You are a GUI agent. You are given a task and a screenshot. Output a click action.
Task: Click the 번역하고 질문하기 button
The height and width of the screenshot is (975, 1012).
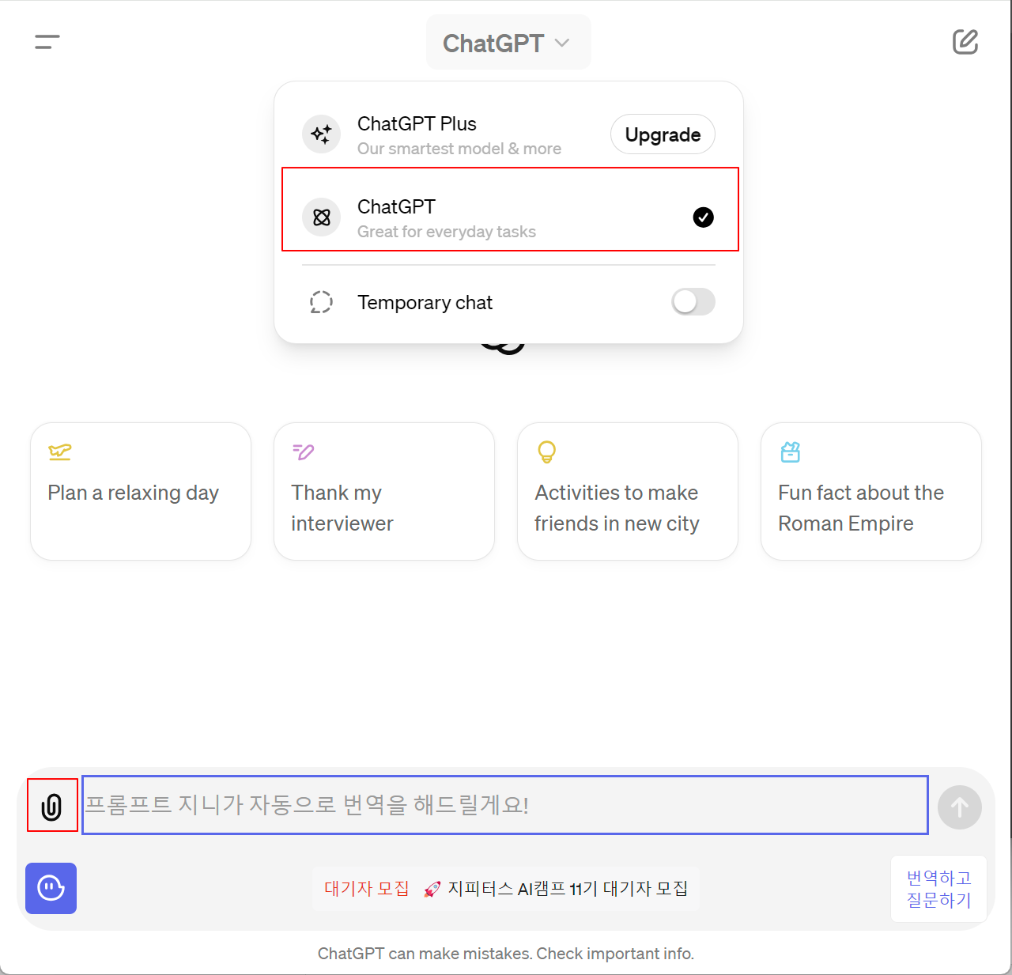point(939,889)
